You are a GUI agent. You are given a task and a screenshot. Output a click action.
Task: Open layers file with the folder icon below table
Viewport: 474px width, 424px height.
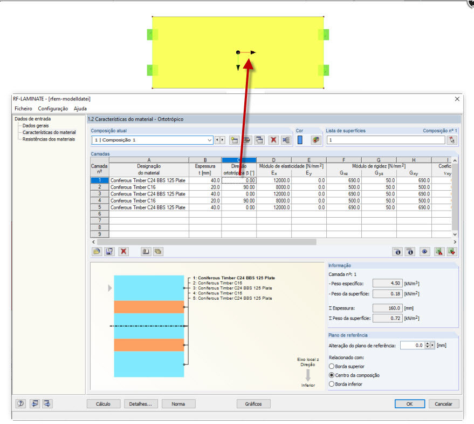click(97, 252)
